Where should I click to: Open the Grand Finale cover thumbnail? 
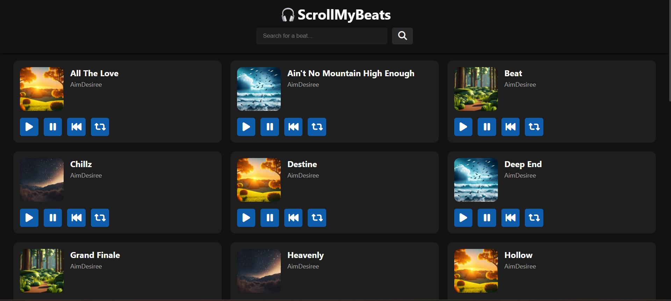(x=42, y=271)
